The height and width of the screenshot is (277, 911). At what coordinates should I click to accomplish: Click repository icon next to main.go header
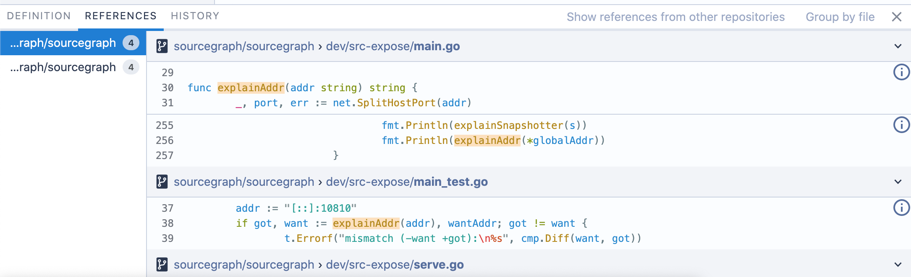(162, 46)
